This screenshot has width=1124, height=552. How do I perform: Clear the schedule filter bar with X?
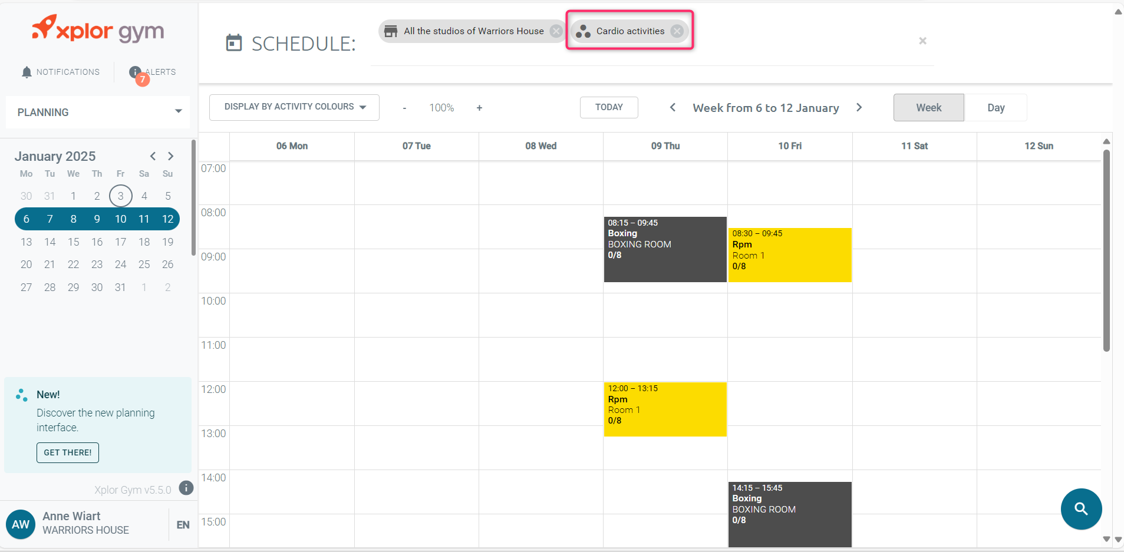click(922, 41)
